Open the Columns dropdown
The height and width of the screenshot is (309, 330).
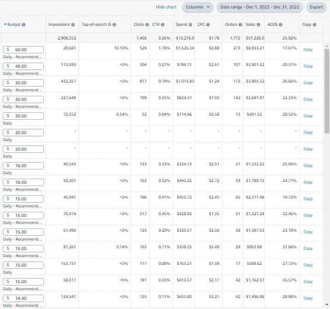[198, 7]
